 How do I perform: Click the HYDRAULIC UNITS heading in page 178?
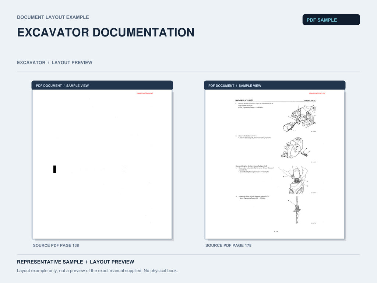244,100
